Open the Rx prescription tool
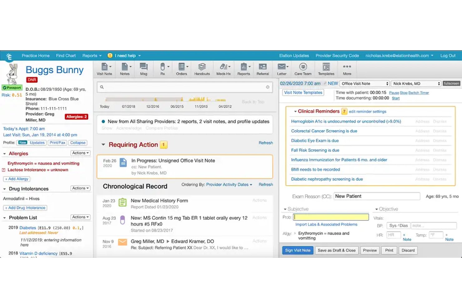Image resolution: width=462 pixels, height=308 pixels. pos(163,69)
